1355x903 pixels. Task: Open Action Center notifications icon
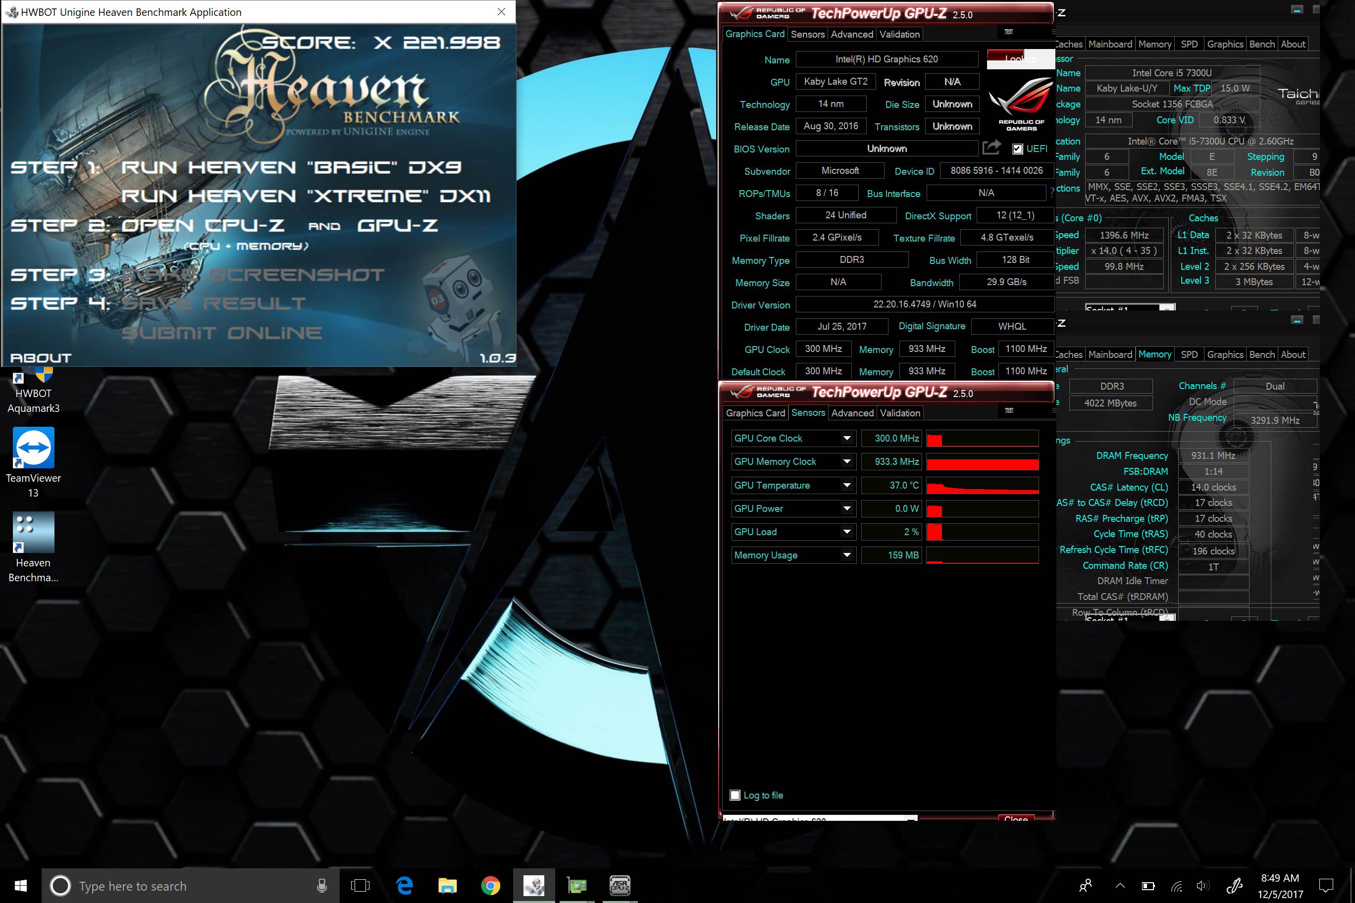coord(1326,886)
